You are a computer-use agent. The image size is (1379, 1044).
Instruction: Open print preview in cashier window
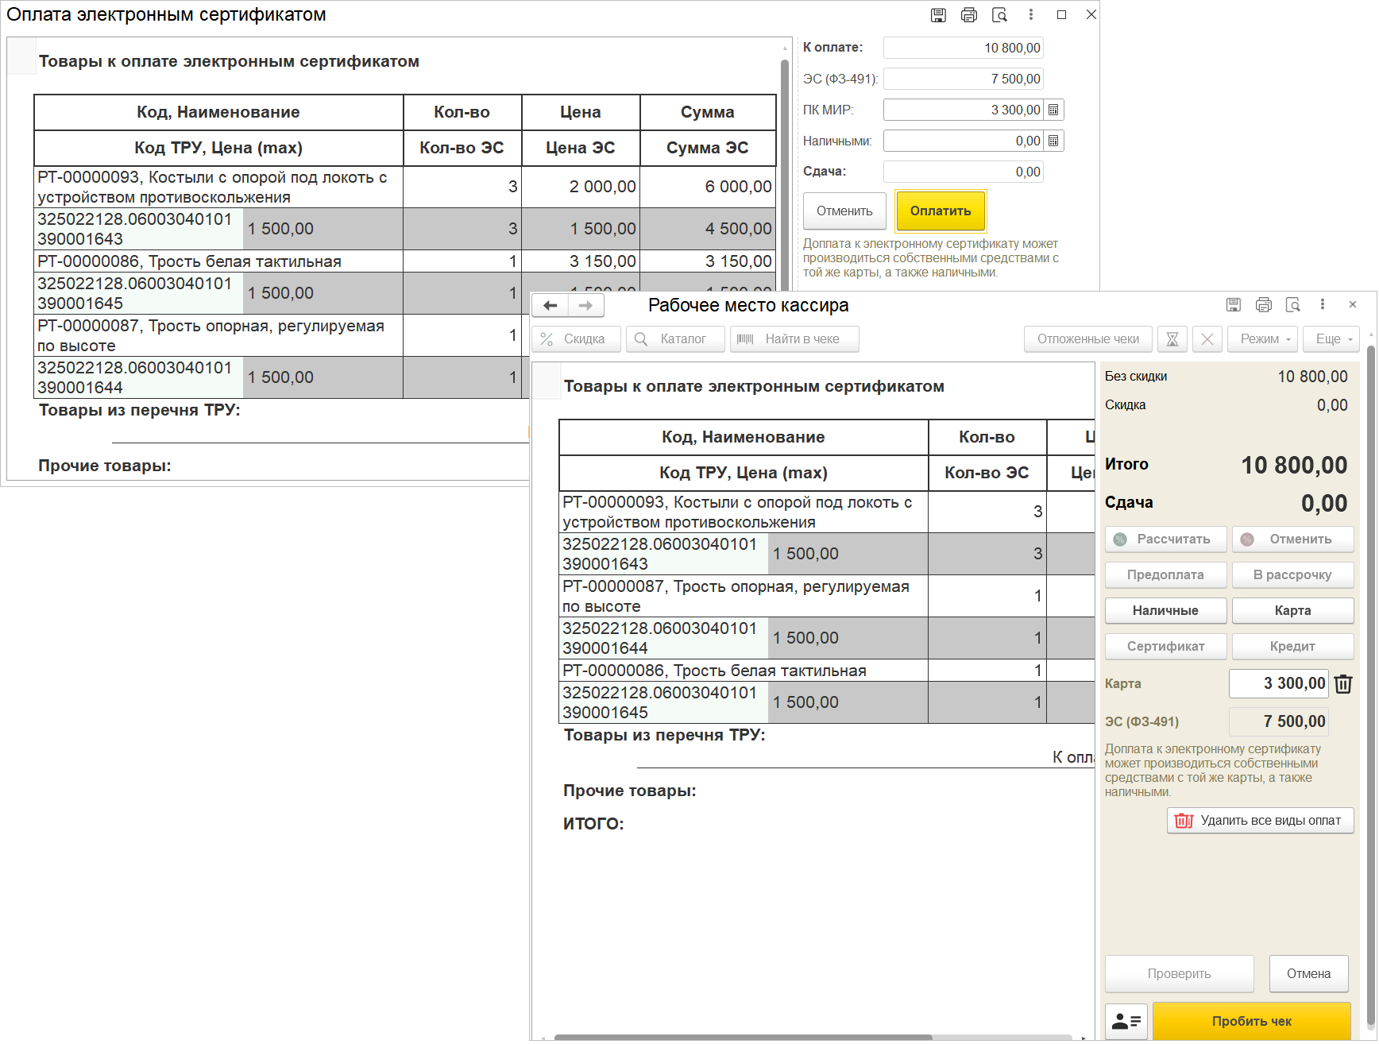click(1293, 305)
